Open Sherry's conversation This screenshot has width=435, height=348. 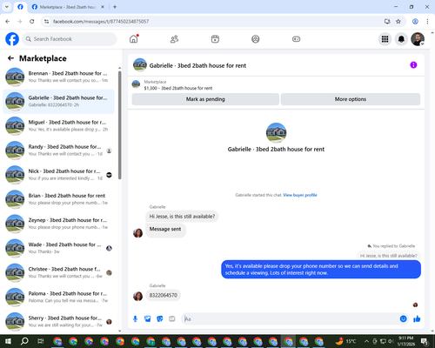(58, 321)
